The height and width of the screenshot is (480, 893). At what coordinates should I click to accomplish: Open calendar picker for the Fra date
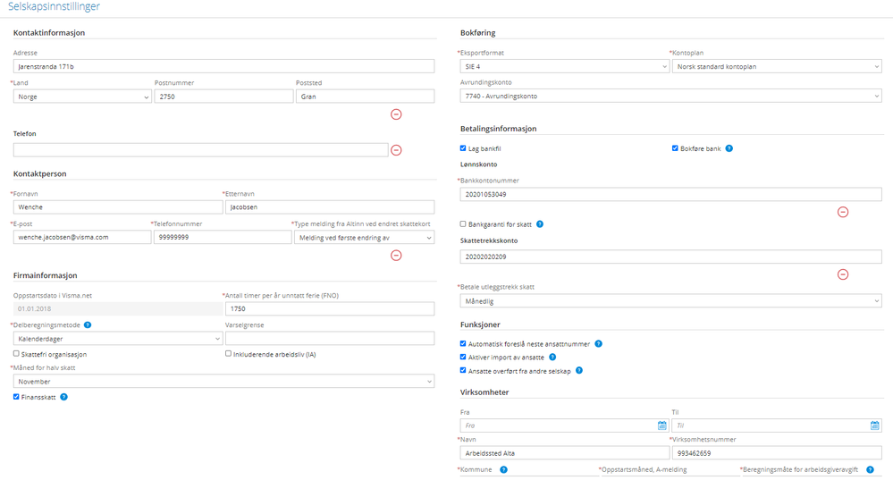click(x=661, y=425)
